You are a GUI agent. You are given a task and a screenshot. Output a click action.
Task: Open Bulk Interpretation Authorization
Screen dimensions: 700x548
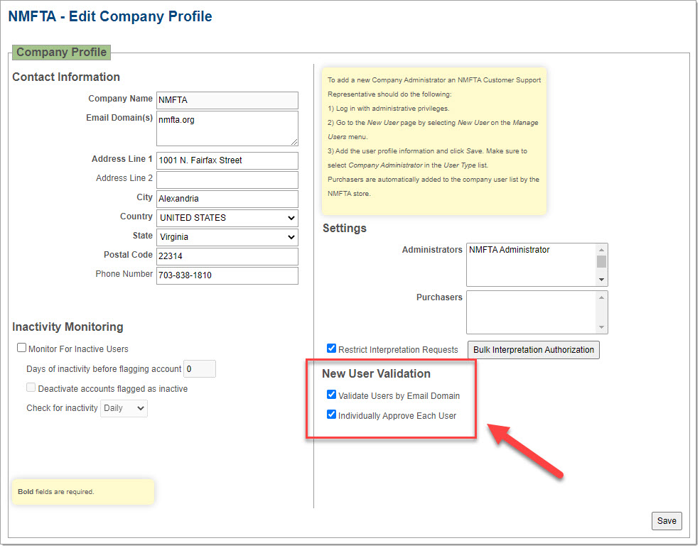pyautogui.click(x=535, y=351)
